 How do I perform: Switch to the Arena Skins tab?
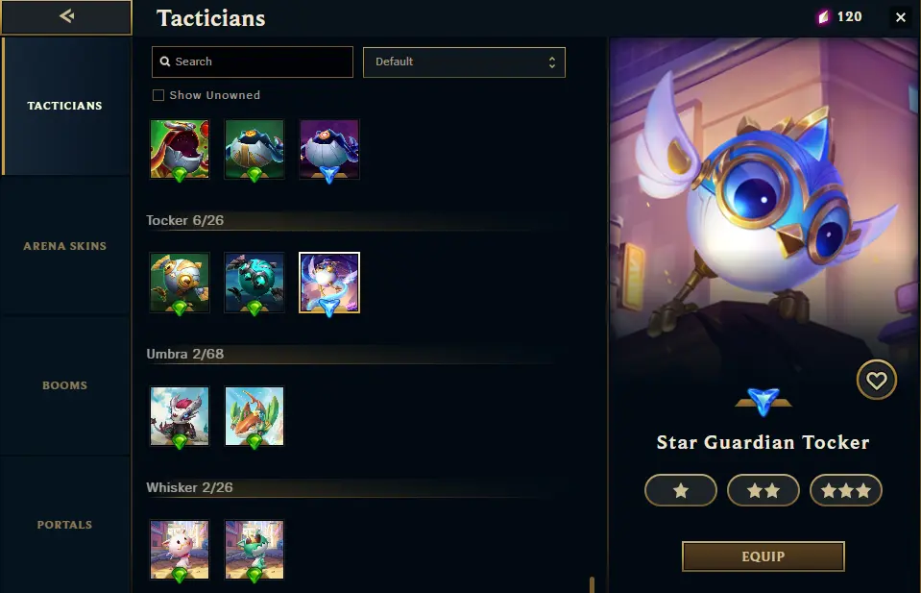(x=65, y=246)
